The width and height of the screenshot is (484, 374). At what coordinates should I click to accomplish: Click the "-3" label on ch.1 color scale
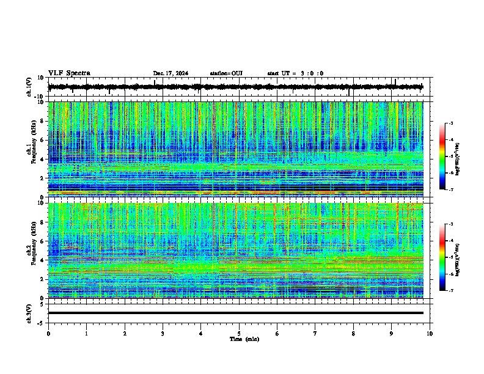coord(451,123)
